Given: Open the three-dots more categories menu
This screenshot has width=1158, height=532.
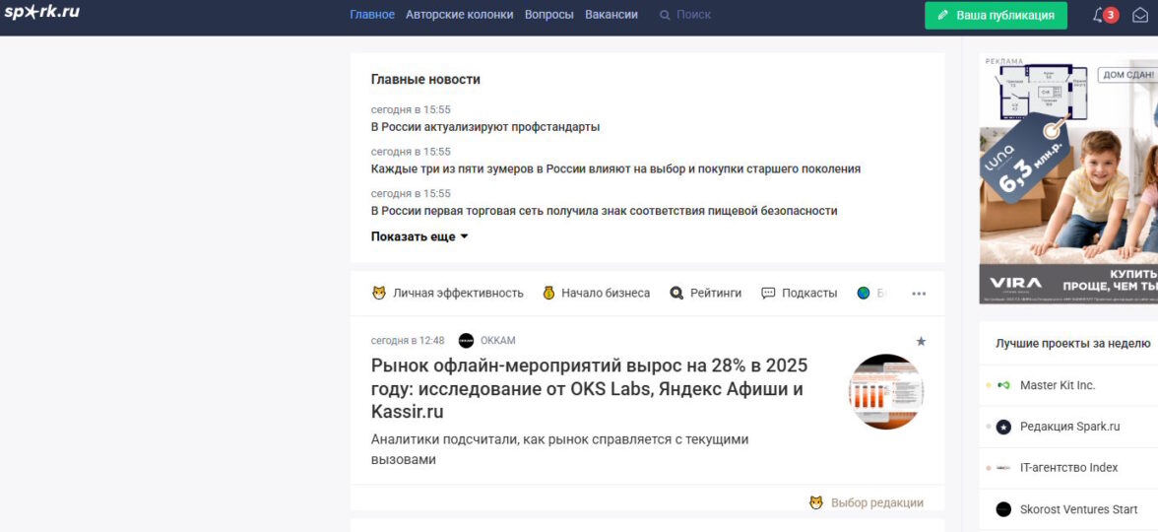Looking at the screenshot, I should point(919,294).
